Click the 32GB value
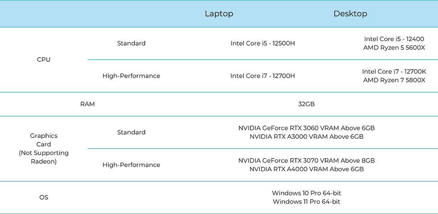This screenshot has height=214, width=438. (x=307, y=104)
